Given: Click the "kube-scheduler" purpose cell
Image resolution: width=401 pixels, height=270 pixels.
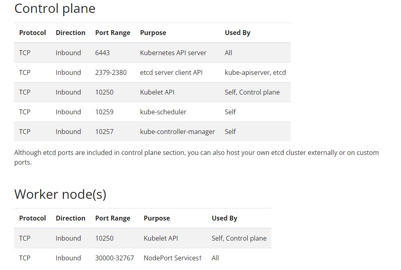Looking at the screenshot, I should (x=163, y=112).
